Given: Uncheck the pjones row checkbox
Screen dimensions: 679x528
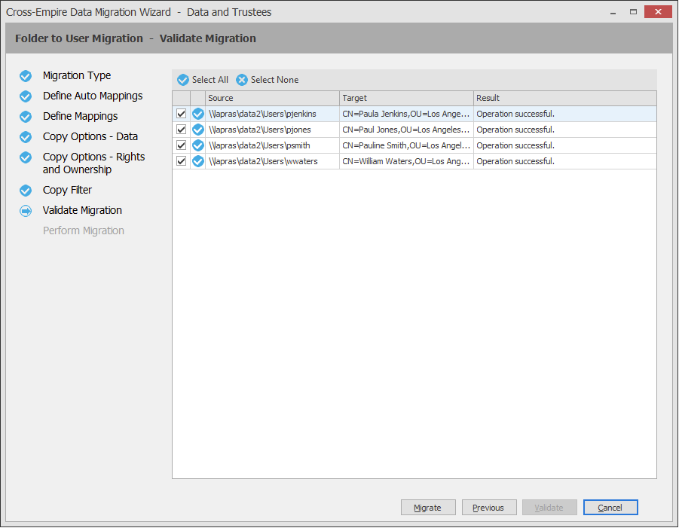Looking at the screenshot, I should (182, 130).
